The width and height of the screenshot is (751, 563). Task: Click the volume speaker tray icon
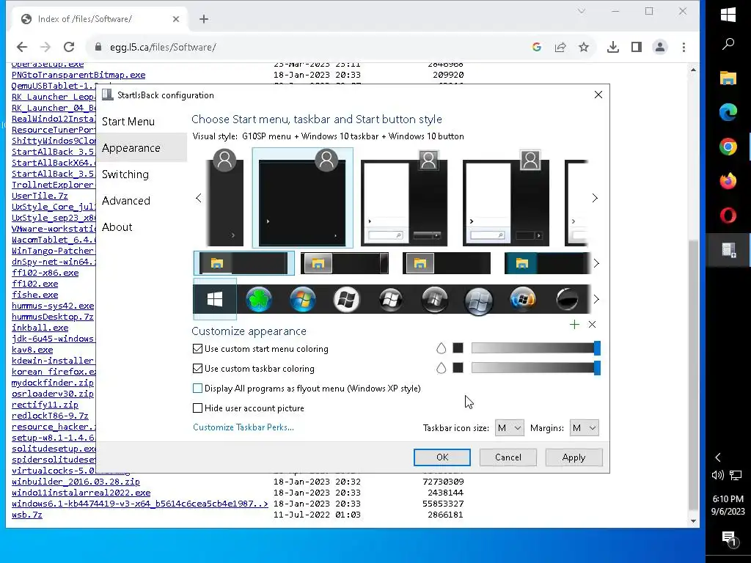(x=717, y=475)
